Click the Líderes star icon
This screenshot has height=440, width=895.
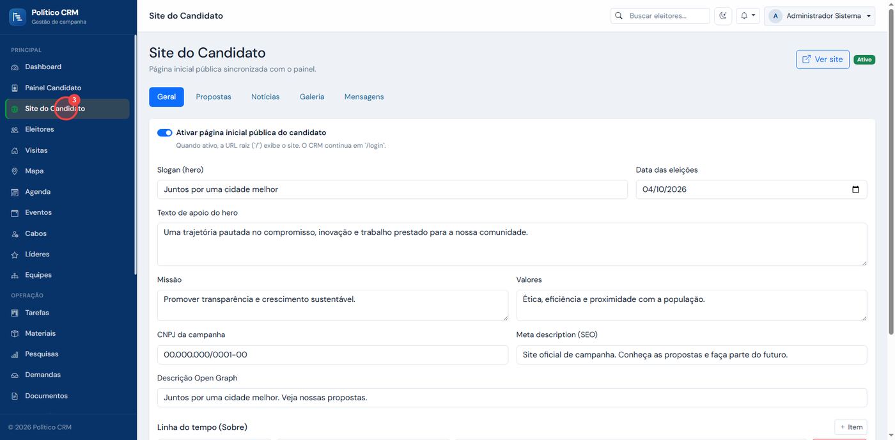coord(15,255)
